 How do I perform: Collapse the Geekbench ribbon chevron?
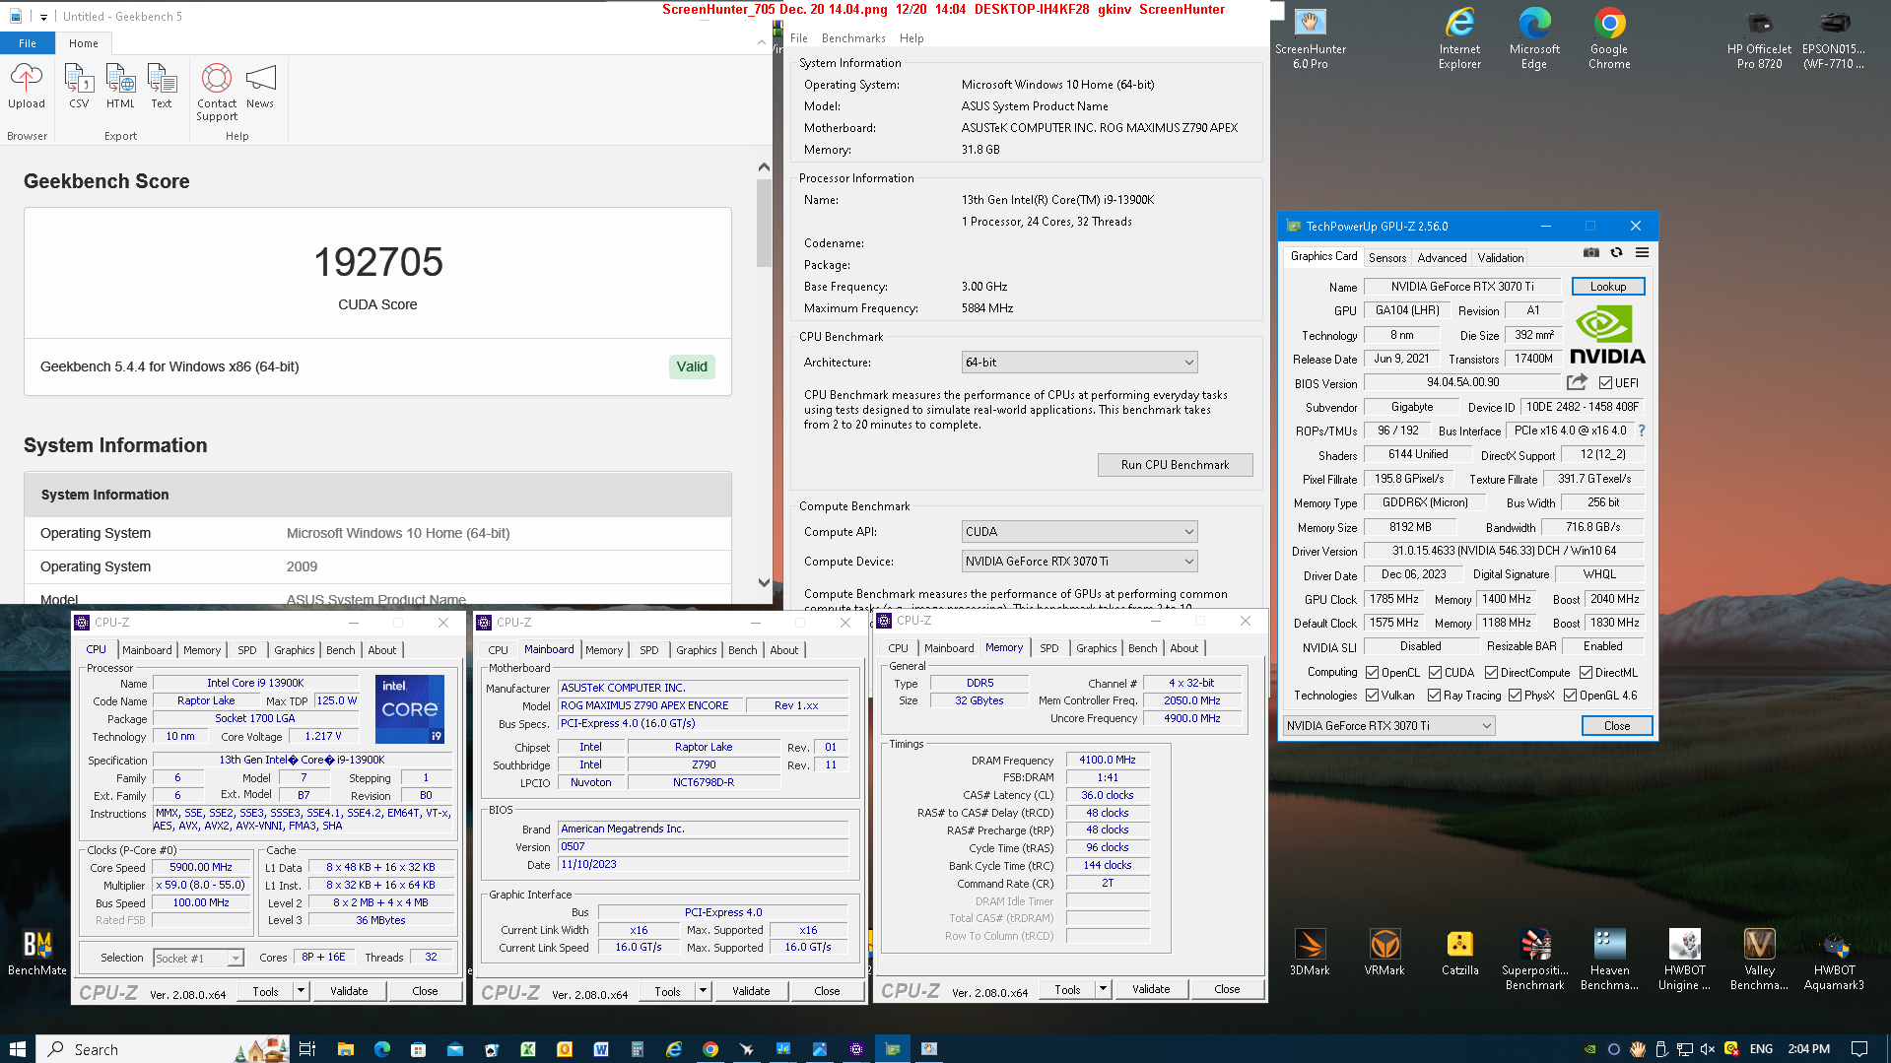pos(761,42)
